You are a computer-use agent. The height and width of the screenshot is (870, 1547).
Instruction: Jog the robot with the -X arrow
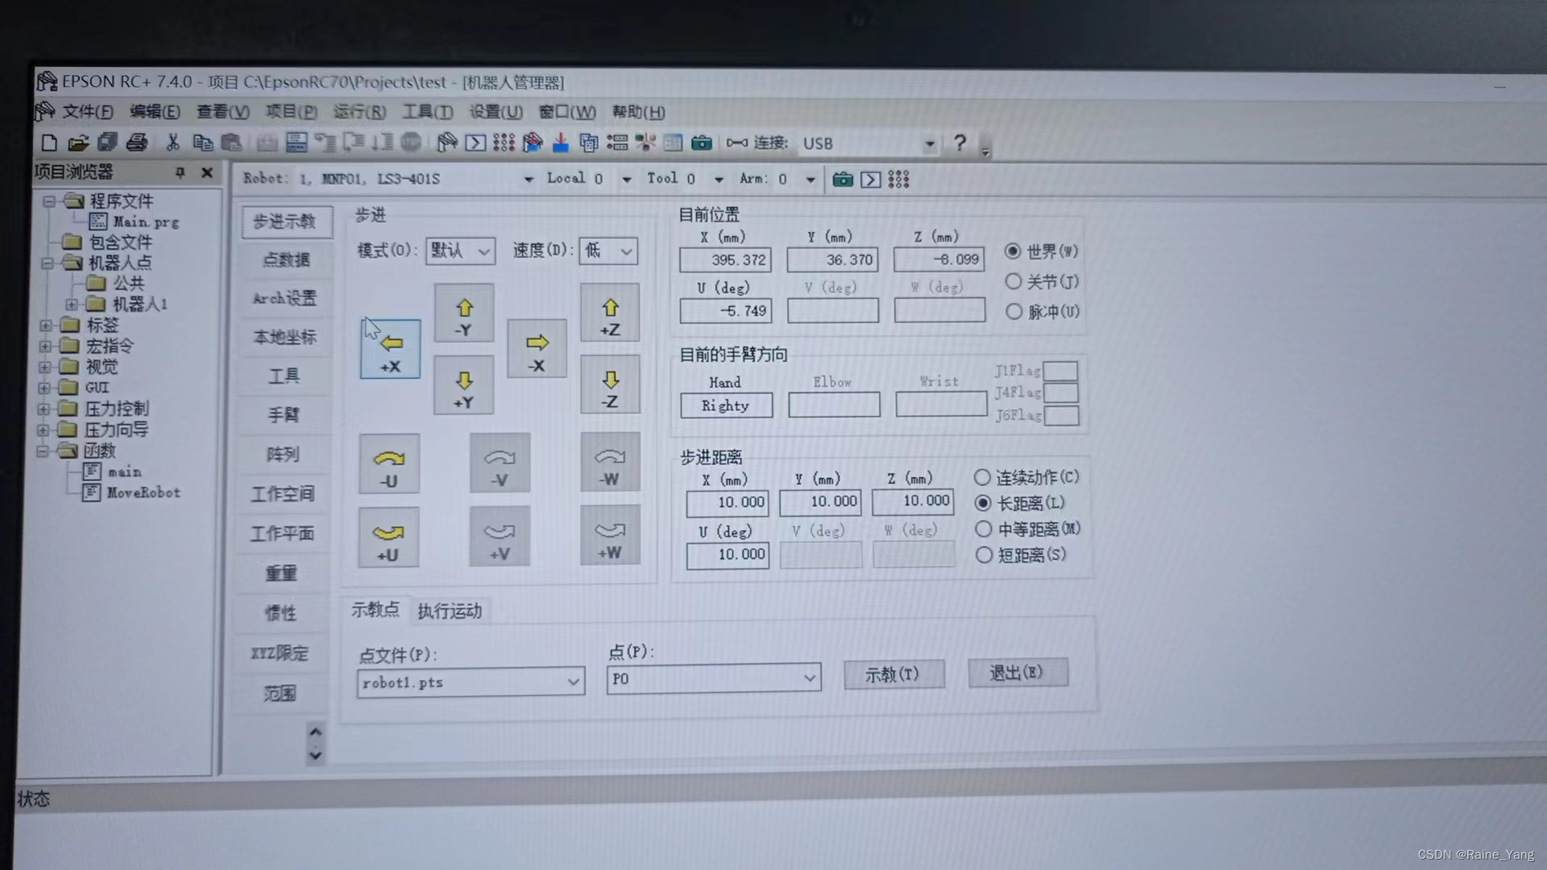[x=537, y=349]
